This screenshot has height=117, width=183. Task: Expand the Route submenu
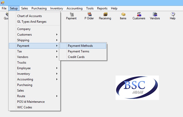point(34,96)
